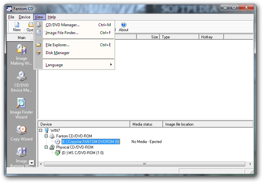Close the open View menu

pyautogui.click(x=39, y=17)
